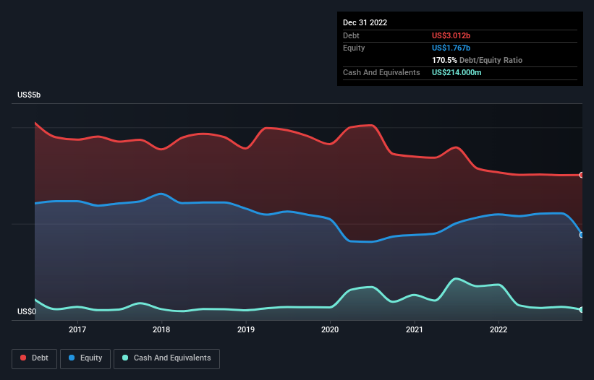This screenshot has height=380, width=594.
Task: Toggle the Equity series legend button
Action: [85, 358]
